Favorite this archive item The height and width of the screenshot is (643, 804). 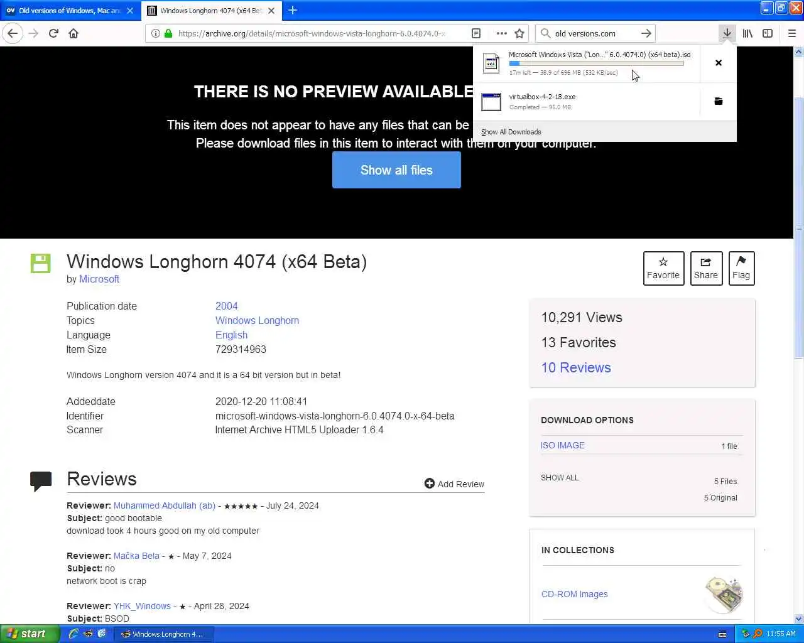[x=663, y=268]
